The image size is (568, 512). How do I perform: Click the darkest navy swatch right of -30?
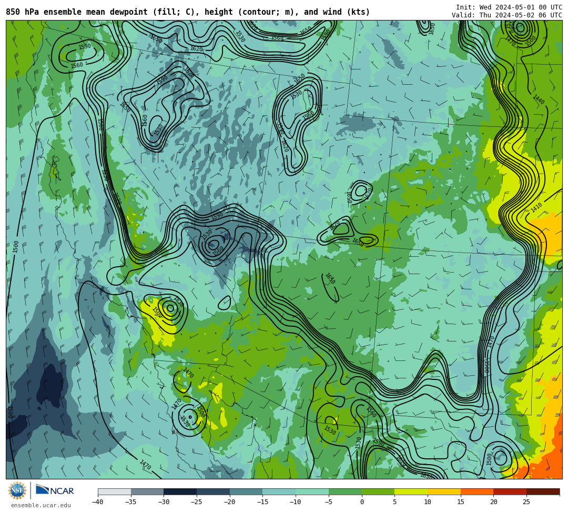(x=180, y=491)
